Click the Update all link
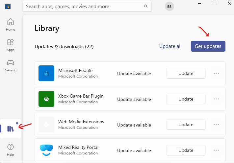Image resolution: width=234 pixels, height=163 pixels. pyautogui.click(x=170, y=46)
